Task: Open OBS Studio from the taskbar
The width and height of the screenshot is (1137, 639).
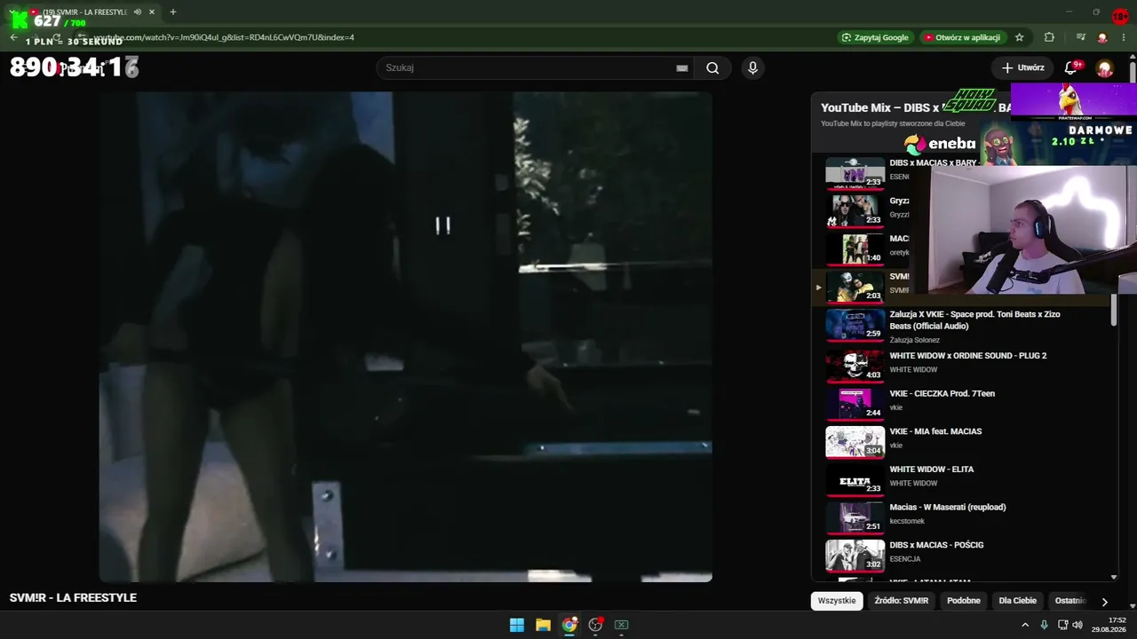Action: [595, 625]
